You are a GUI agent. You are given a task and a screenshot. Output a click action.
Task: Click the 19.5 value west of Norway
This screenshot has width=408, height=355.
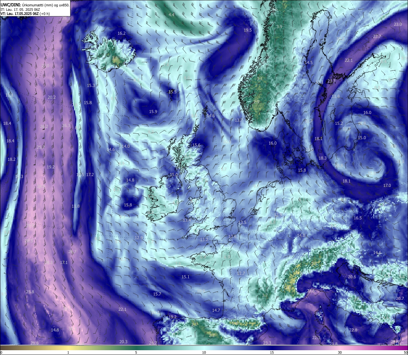[x=248, y=30]
